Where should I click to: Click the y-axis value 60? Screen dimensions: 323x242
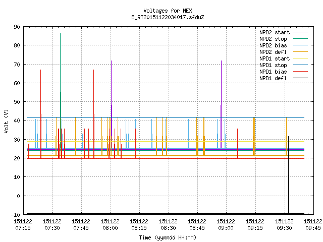coord(17,83)
